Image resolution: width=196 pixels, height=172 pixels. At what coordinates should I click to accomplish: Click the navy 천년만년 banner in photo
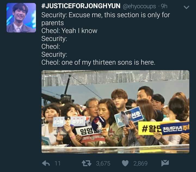point(175,128)
